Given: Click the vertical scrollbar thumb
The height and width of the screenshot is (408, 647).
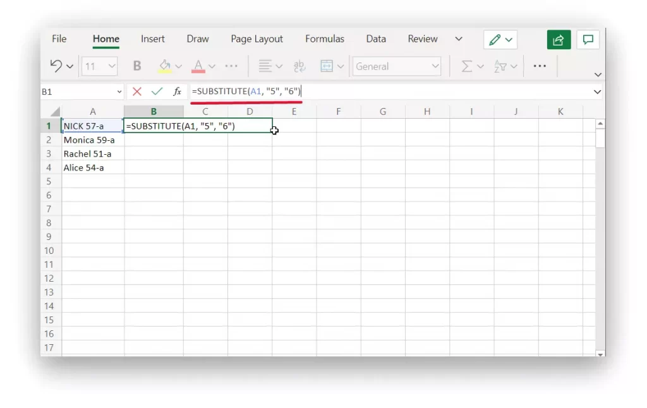Looking at the screenshot, I should click(600, 138).
